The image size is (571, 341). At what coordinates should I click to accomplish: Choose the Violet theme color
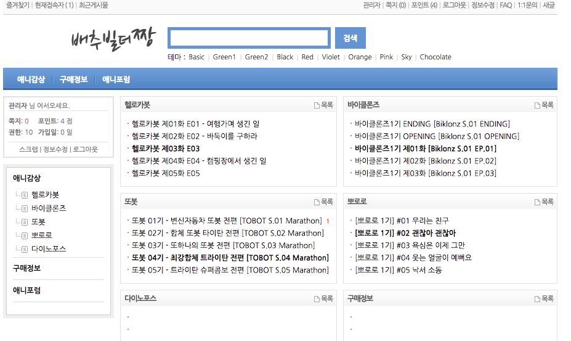(x=331, y=57)
